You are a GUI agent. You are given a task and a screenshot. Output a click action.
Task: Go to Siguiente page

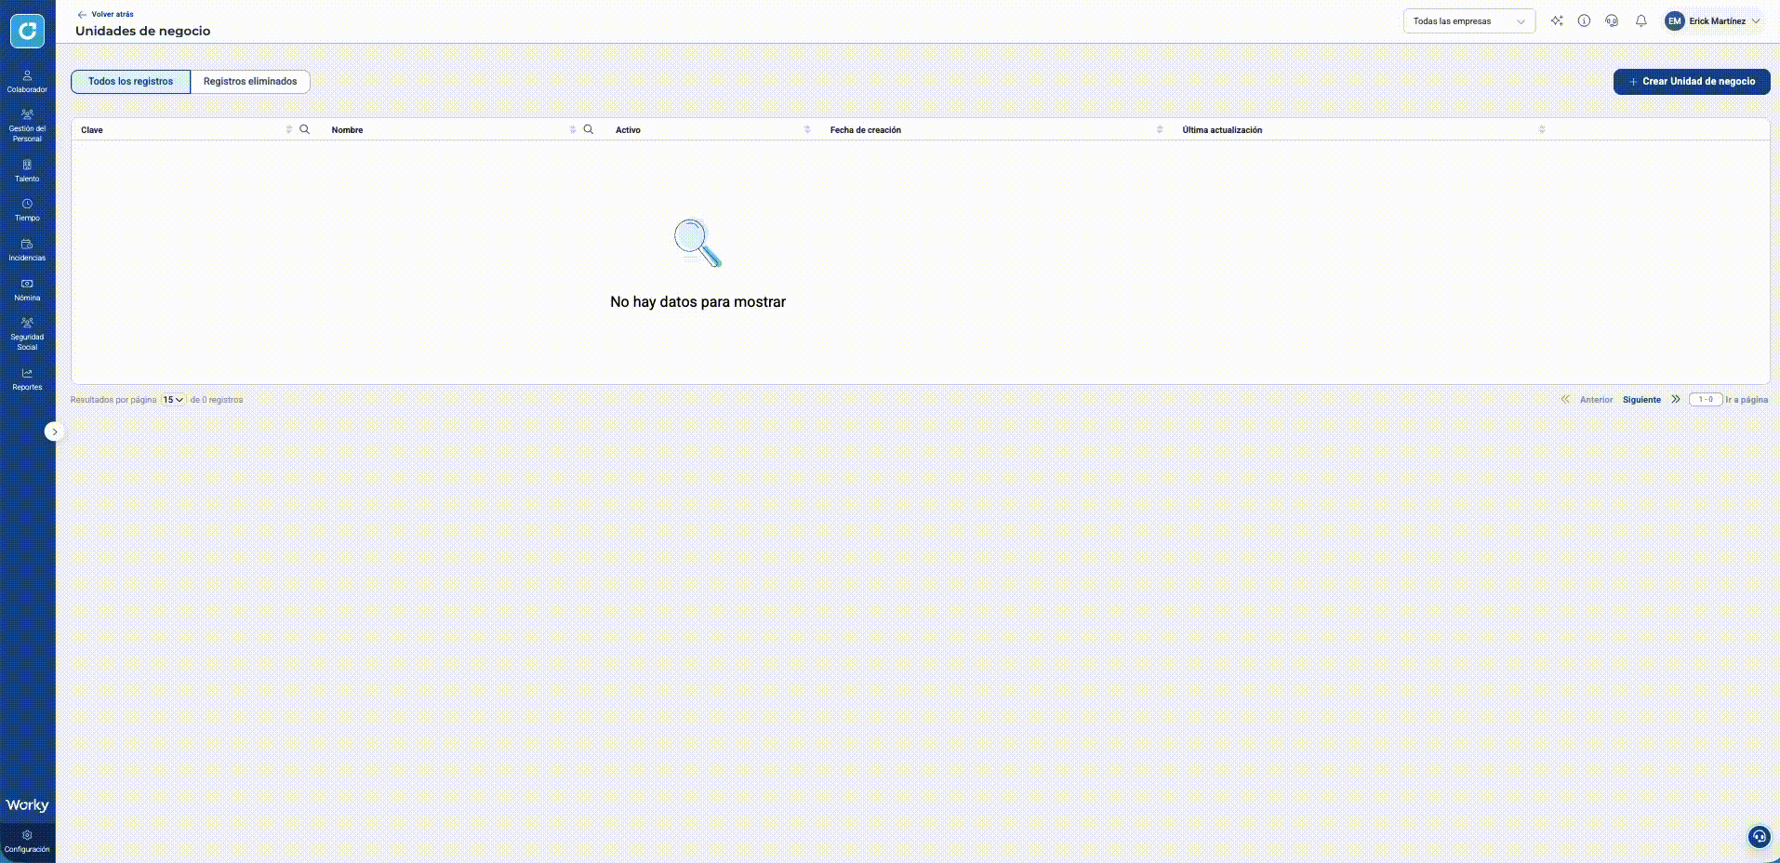click(x=1641, y=400)
